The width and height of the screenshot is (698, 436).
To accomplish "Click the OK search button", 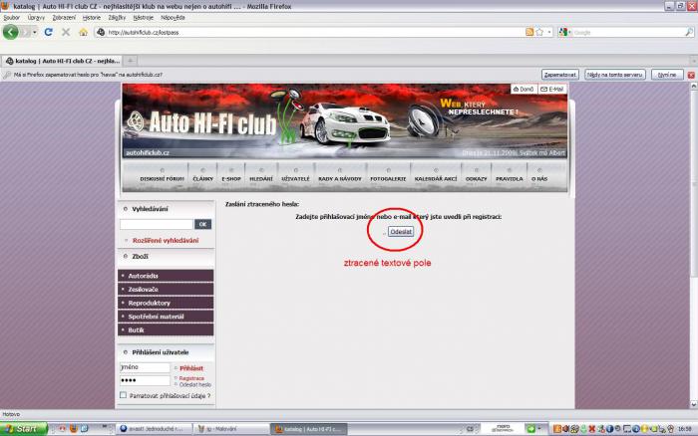I will pos(202,224).
